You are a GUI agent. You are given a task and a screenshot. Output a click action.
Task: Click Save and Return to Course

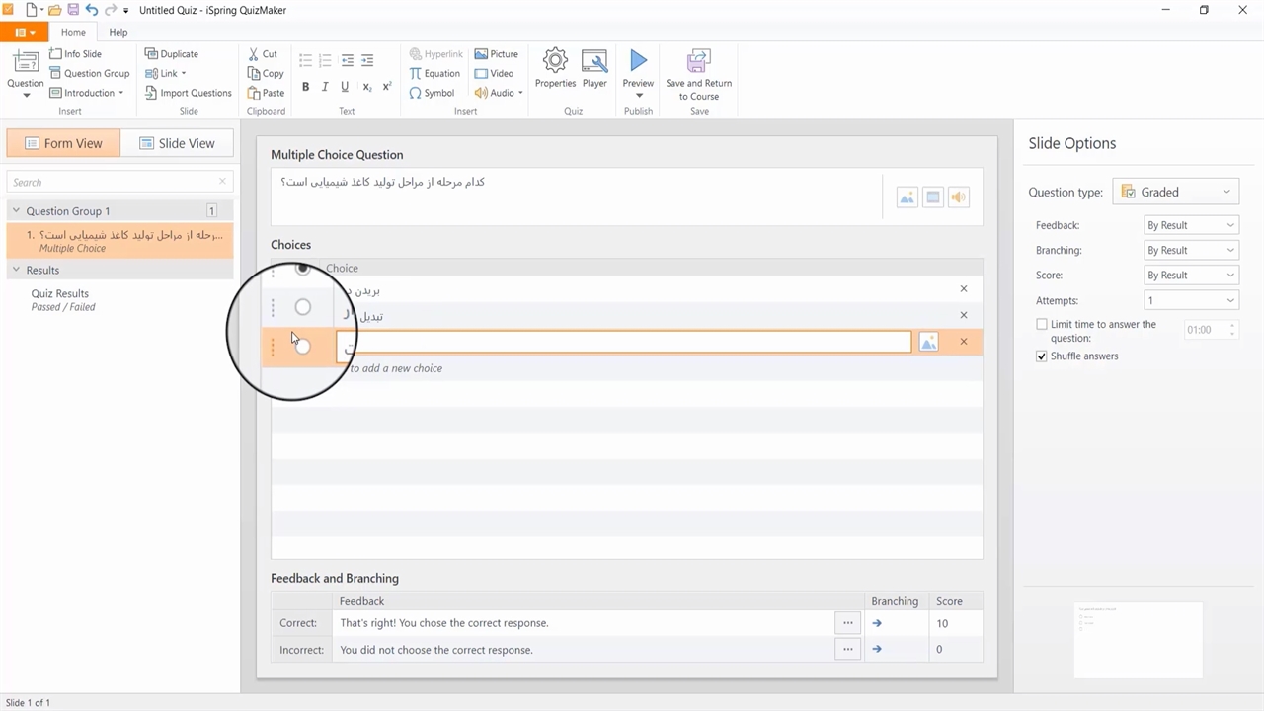point(698,75)
